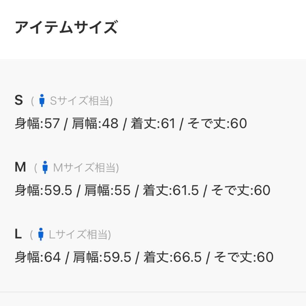Screen dimensions: 306x306
Task: Click the blue person icon beside Lサイズ相当
Action: point(41,234)
